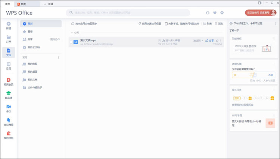Open the 会议 meeting icon

click(9, 106)
